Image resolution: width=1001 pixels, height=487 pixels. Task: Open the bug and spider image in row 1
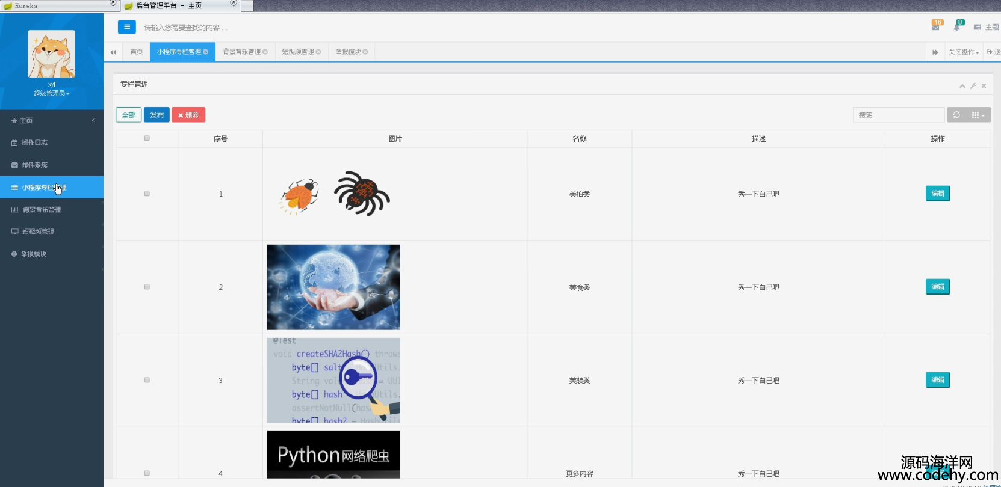point(333,194)
